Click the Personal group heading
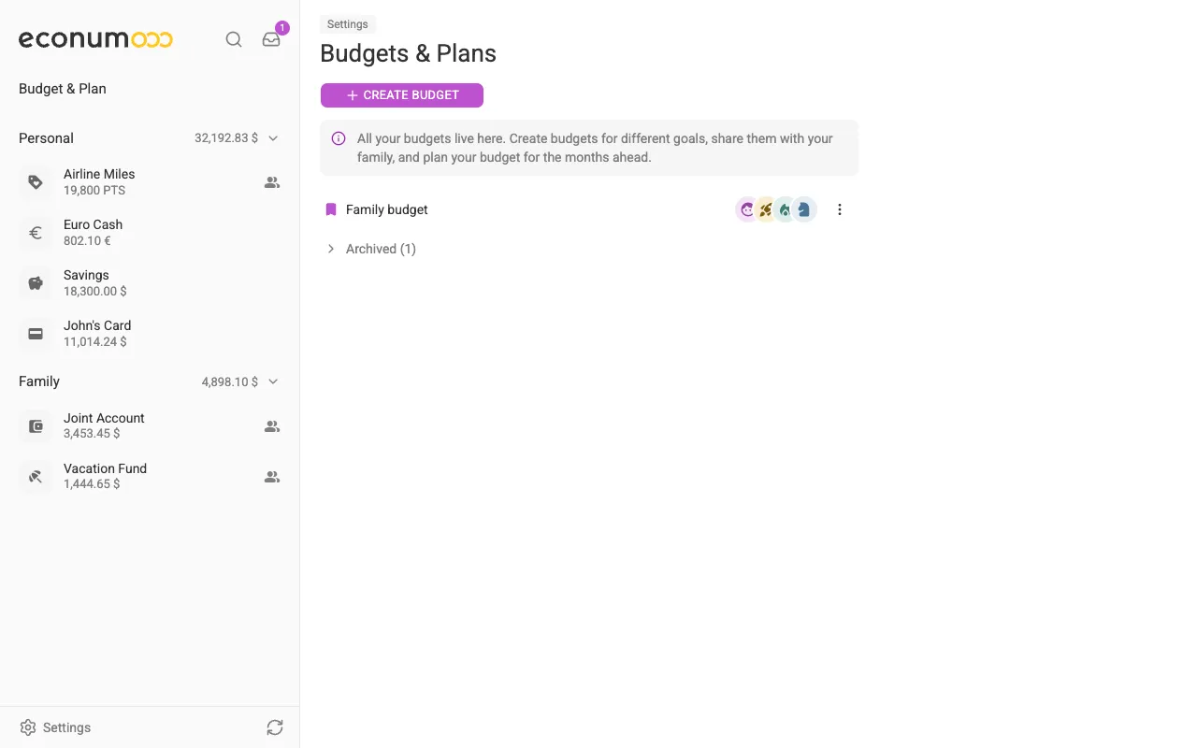 pyautogui.click(x=46, y=138)
